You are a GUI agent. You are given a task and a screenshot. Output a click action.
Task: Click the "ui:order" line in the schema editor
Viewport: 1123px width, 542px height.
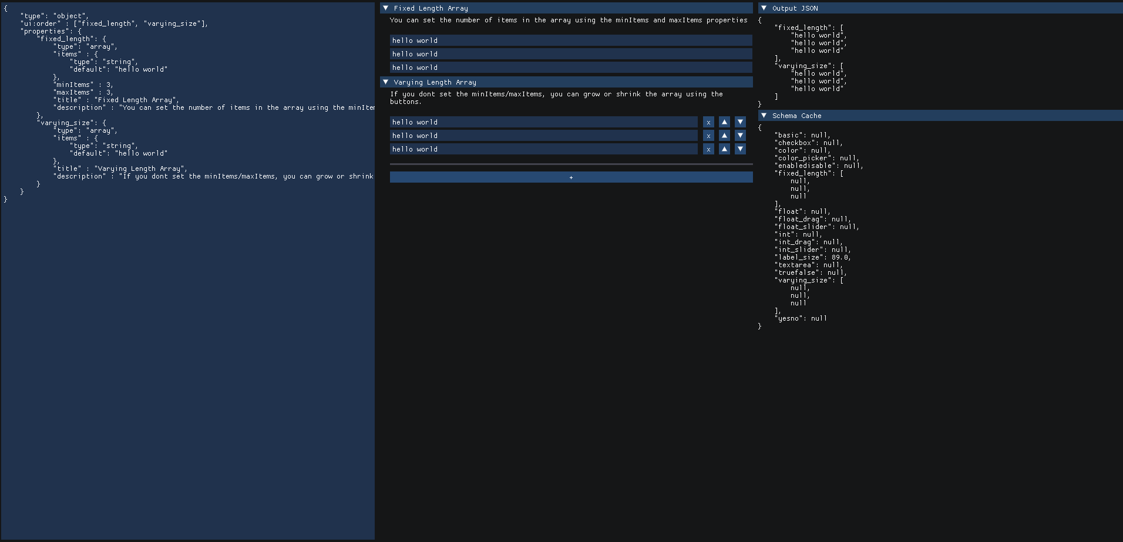coord(115,23)
